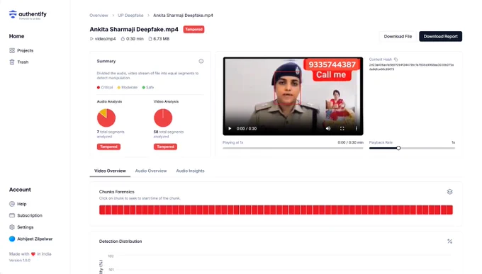
Task: Click the Audio Analysis pie chart
Action: (x=106, y=118)
